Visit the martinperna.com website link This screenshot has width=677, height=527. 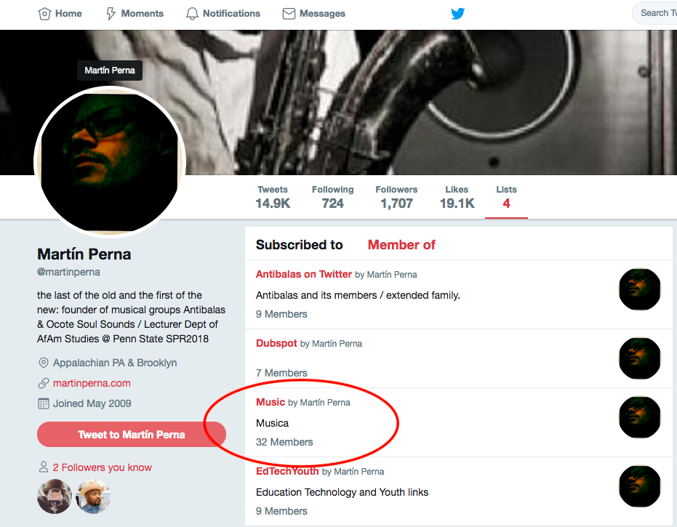[92, 383]
